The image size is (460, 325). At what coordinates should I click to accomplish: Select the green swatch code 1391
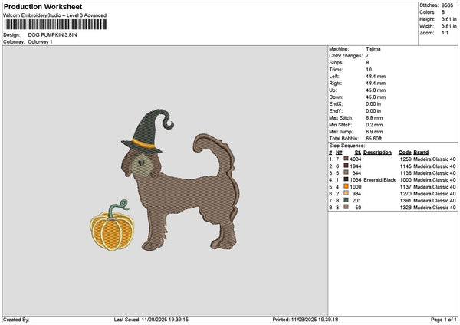(346, 200)
